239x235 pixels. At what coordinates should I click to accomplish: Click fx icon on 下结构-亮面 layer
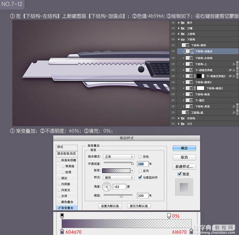(x=234, y=106)
